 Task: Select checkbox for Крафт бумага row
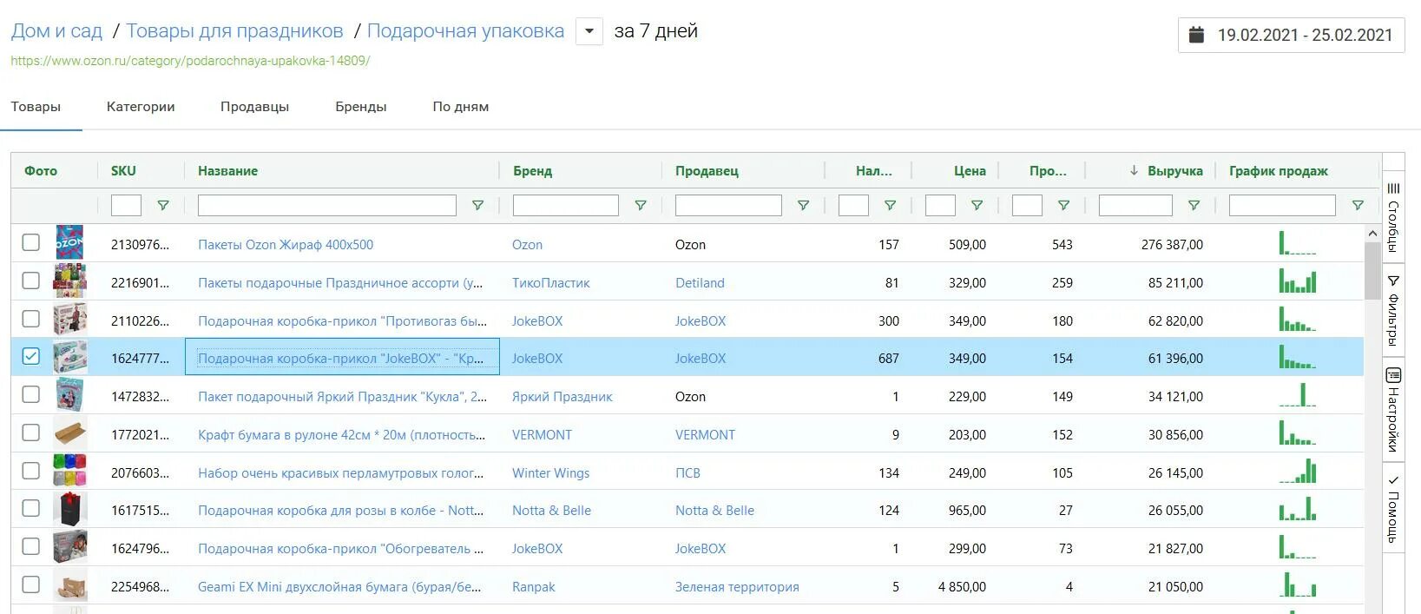[x=30, y=432]
